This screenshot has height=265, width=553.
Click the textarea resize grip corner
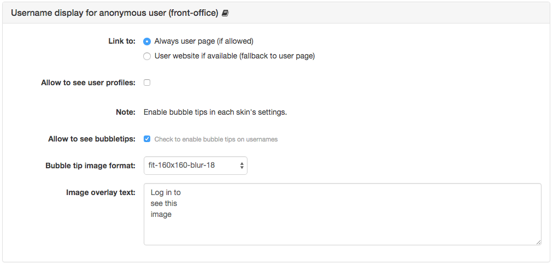tap(538, 242)
